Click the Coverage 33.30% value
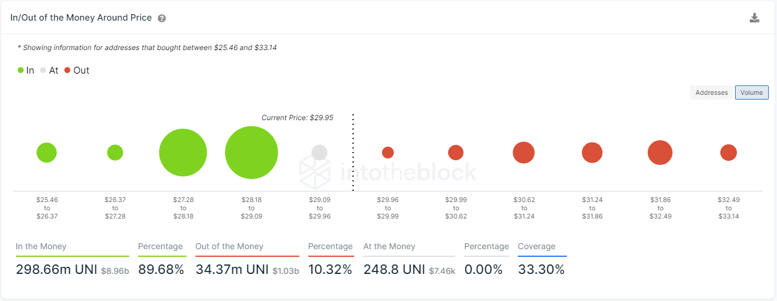Image resolution: width=777 pixels, height=301 pixels. tap(541, 270)
